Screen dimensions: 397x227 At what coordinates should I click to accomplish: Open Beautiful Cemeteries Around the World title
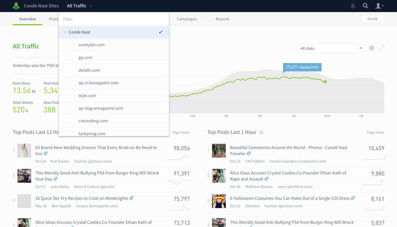(288, 151)
